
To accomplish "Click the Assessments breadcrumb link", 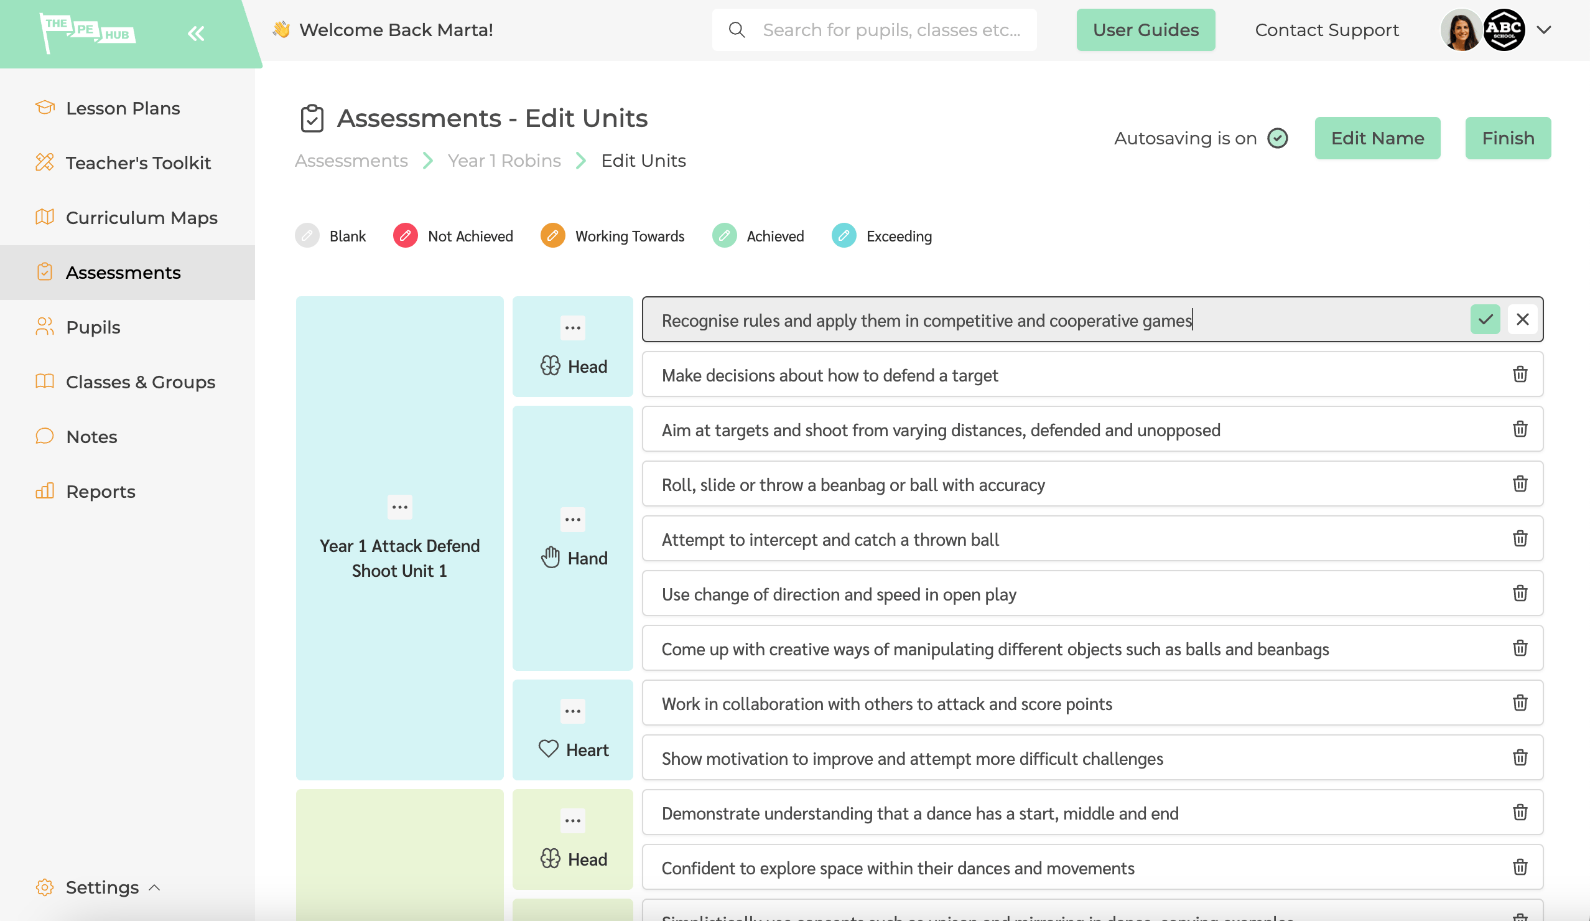I will tap(351, 160).
